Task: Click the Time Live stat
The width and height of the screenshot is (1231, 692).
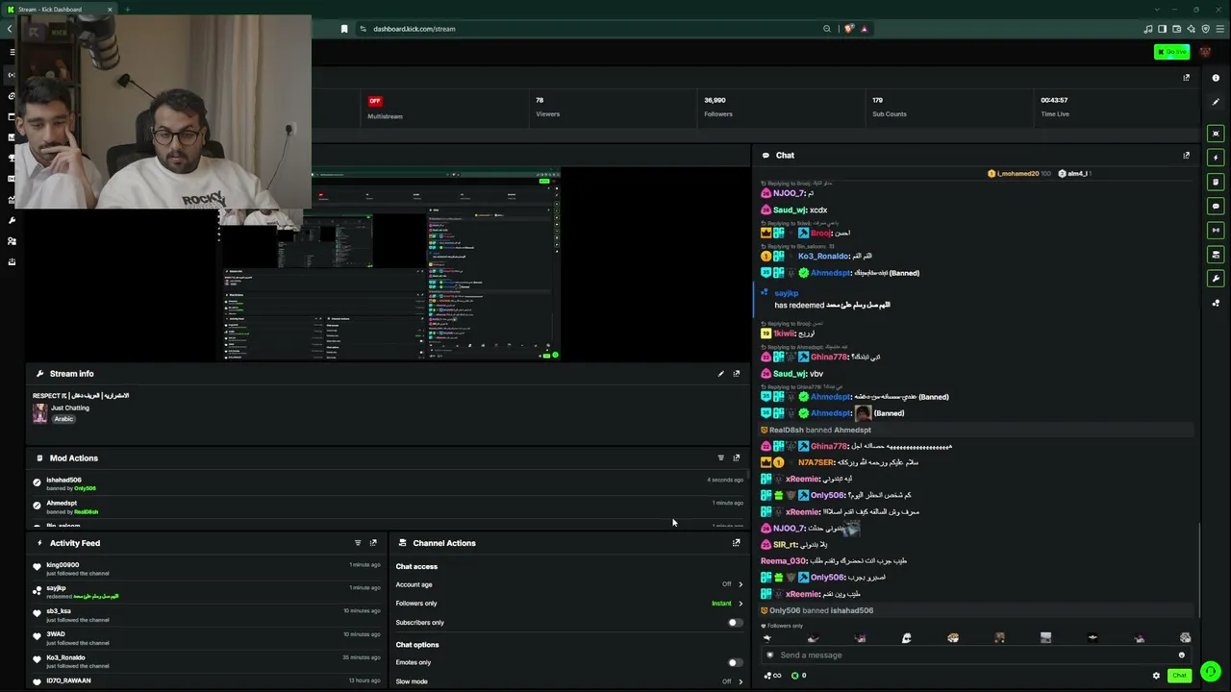Action: point(1054,107)
